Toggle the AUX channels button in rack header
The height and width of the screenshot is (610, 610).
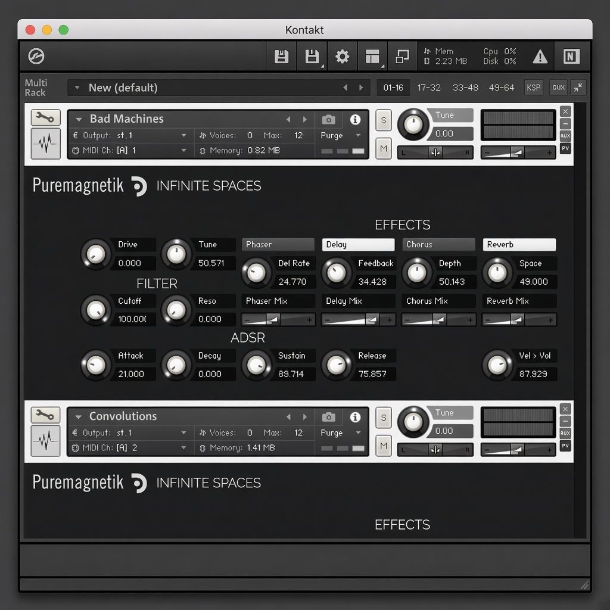(x=558, y=88)
